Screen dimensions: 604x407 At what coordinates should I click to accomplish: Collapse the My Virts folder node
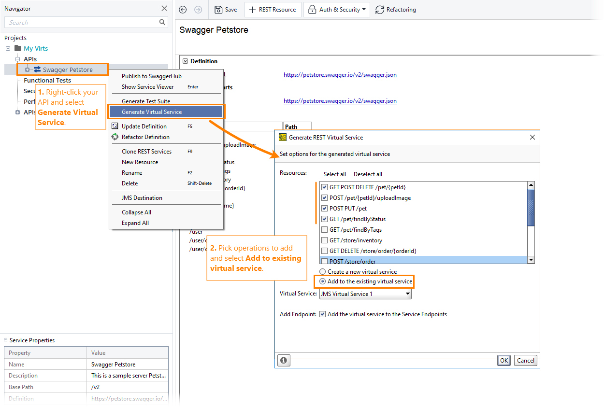pyautogui.click(x=7, y=48)
